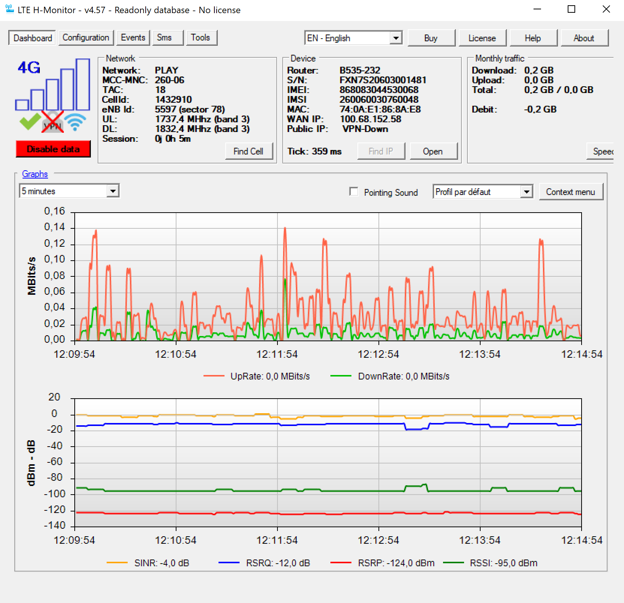Screen dimensions: 624x603
Task: Click the UpRate: 0,0 MBits/s legend label
Action: click(x=270, y=376)
